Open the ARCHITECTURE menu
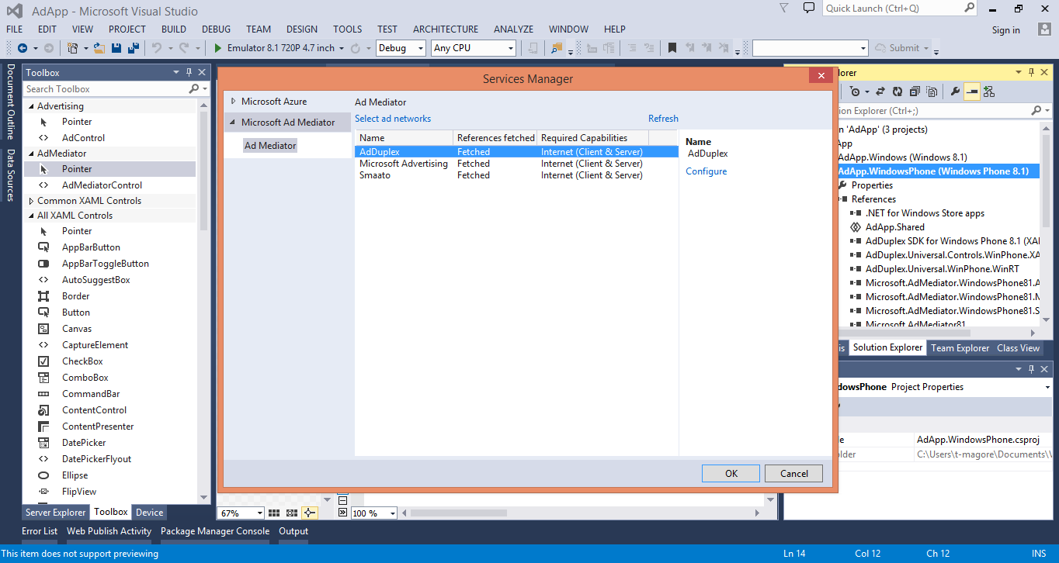The width and height of the screenshot is (1059, 563). pyautogui.click(x=446, y=29)
